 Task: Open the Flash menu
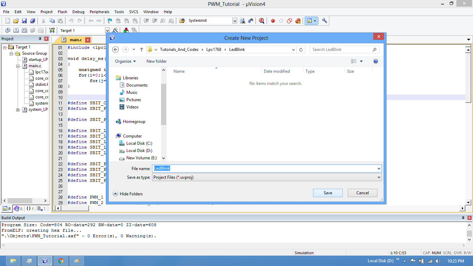point(62,12)
